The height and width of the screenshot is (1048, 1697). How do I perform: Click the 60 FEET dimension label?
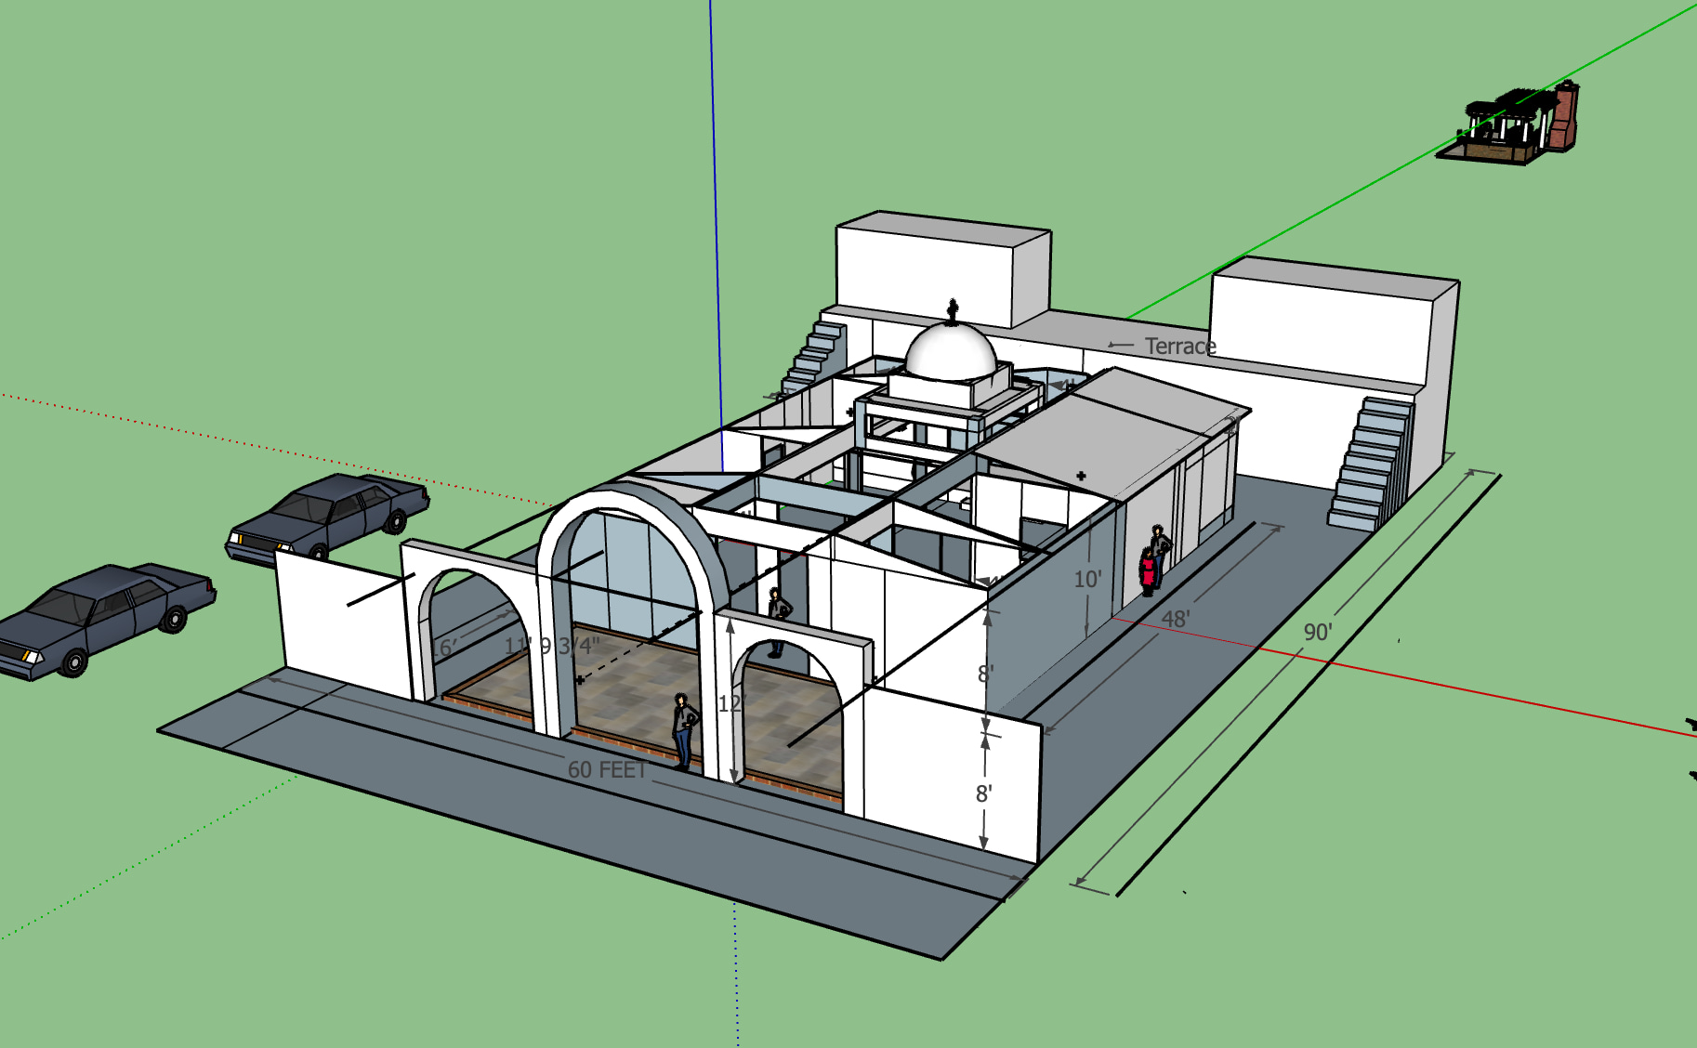click(x=607, y=770)
